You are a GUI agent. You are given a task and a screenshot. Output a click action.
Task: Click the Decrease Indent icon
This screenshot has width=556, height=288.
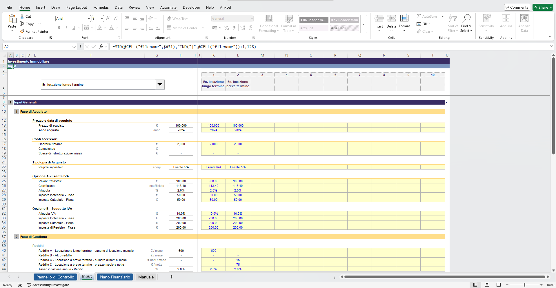[x=151, y=28]
